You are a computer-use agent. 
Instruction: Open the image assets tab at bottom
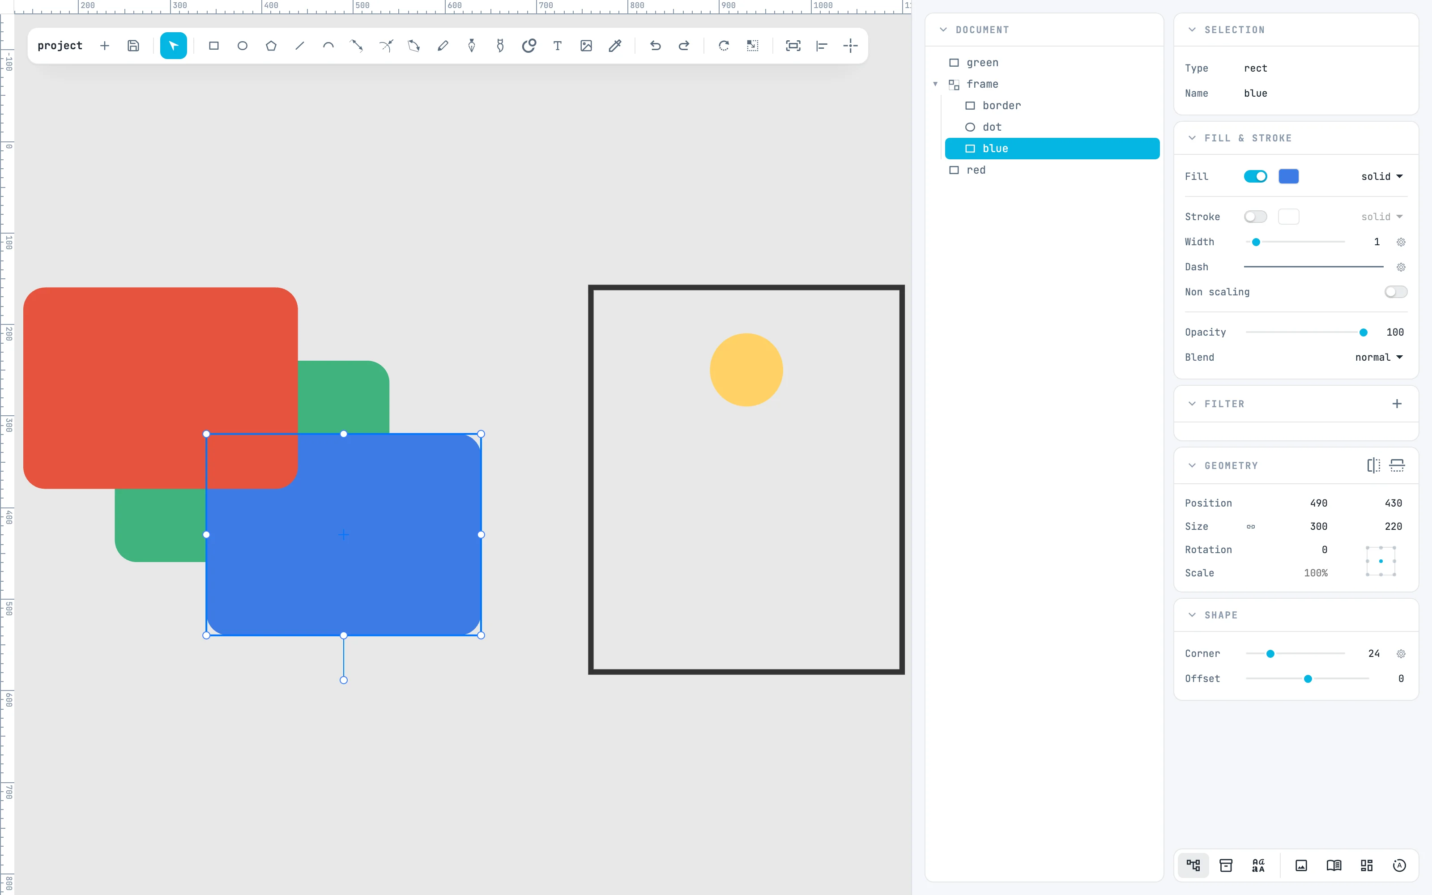[x=1301, y=865]
